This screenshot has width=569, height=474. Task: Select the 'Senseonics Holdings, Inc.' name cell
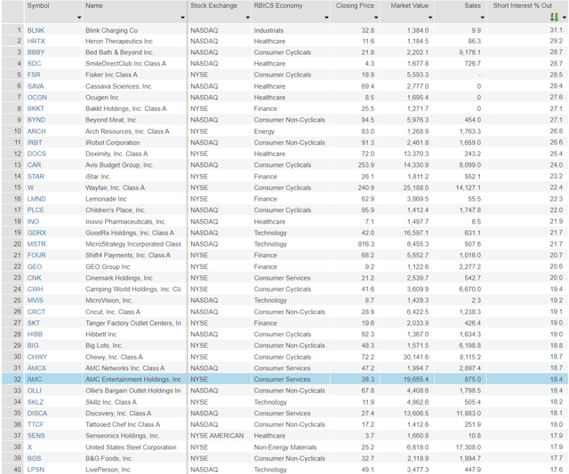(134, 436)
